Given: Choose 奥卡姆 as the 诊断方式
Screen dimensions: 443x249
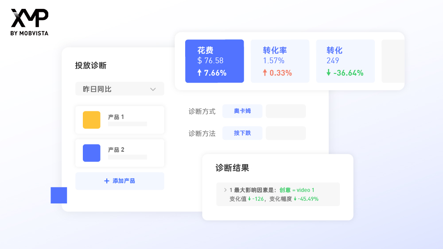Looking at the screenshot, I should click(x=242, y=111).
